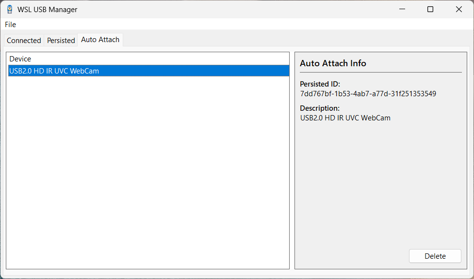The image size is (474, 279).
Task: Click the Description value USB2.0 HD IR UVC WebCam
Action: [x=345, y=118]
